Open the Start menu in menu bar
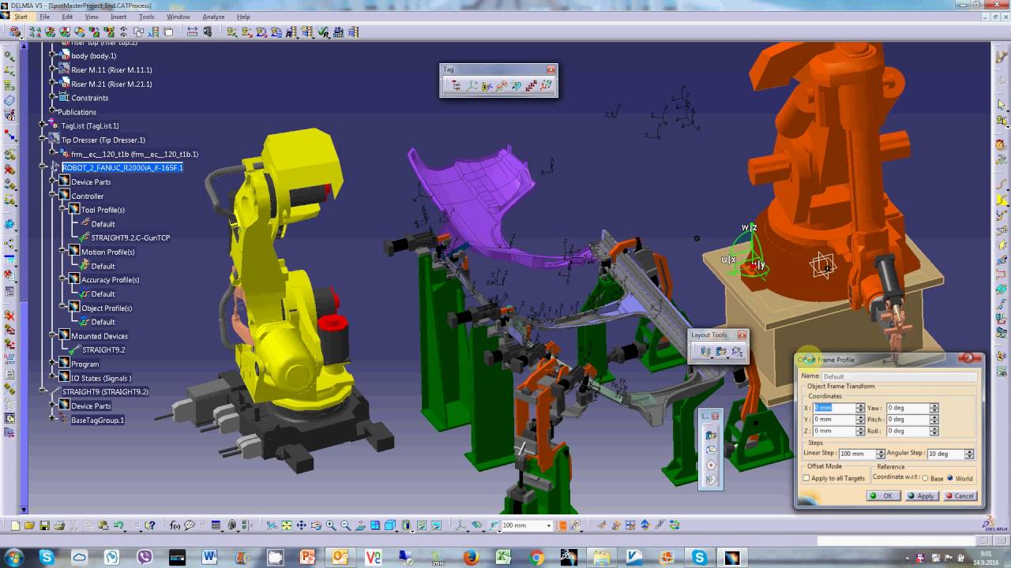Screen dimensions: 1011x568 (x=21, y=17)
